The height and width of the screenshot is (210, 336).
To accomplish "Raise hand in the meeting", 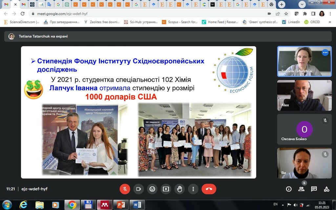I will pyautogui.click(x=179, y=189).
